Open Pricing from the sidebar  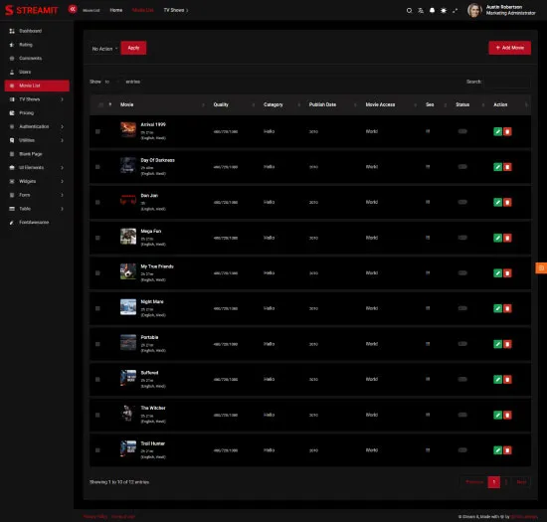(x=37, y=113)
